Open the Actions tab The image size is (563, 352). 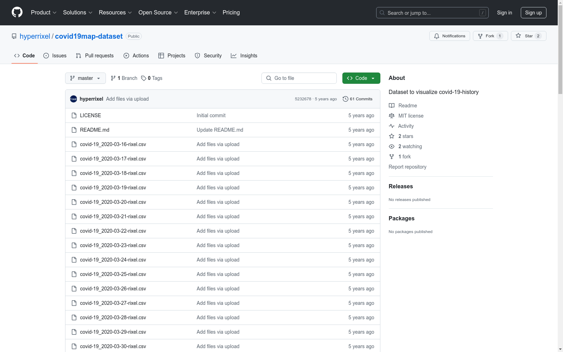coord(136,56)
